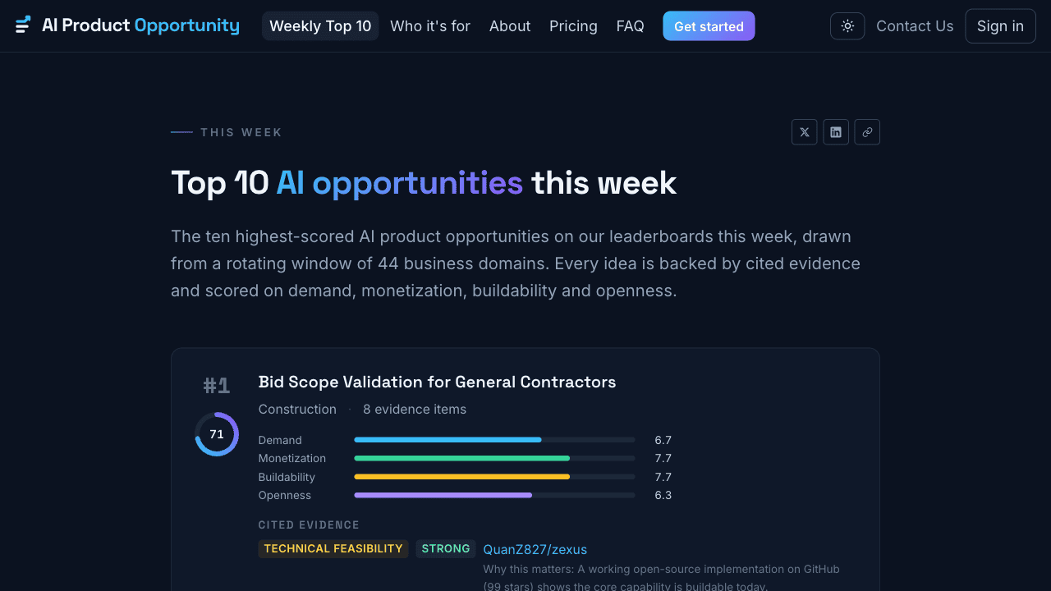The image size is (1051, 591).
Task: Click the score ring showing 71
Action: 217,434
